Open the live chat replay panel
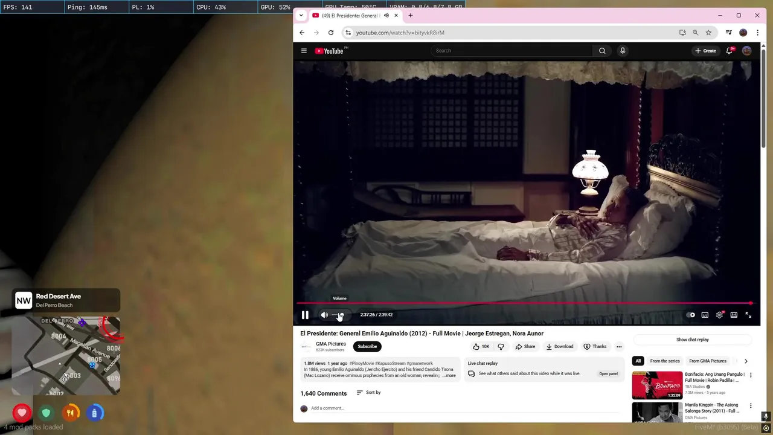773x435 pixels. pos(608,374)
